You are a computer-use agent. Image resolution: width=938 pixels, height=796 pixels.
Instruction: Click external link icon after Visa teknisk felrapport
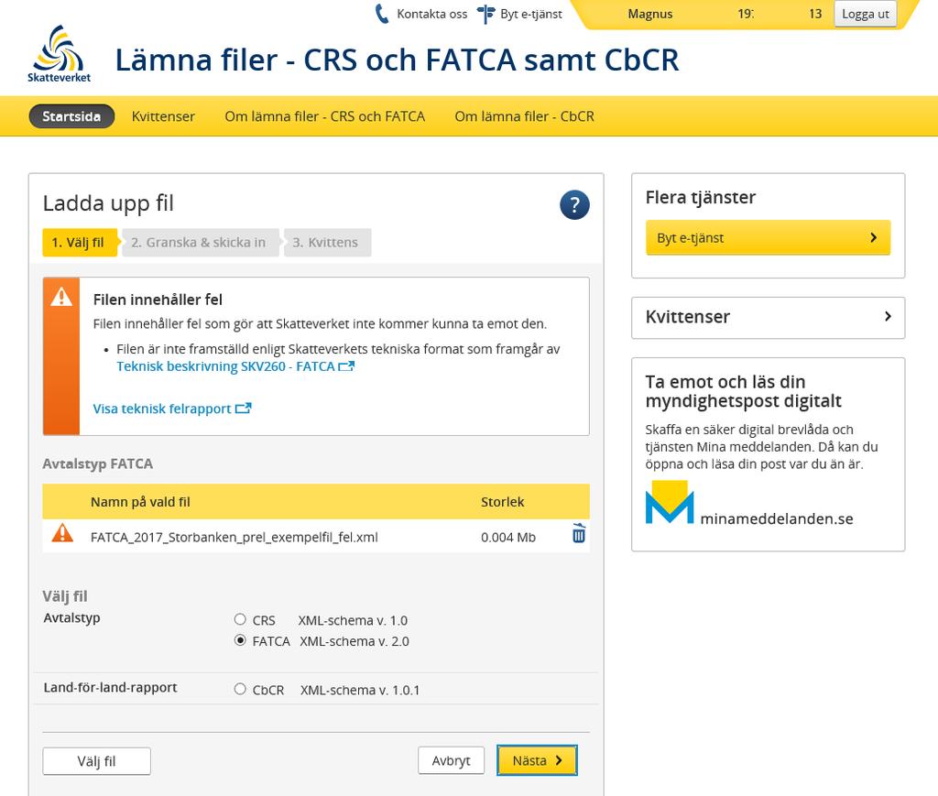[244, 409]
